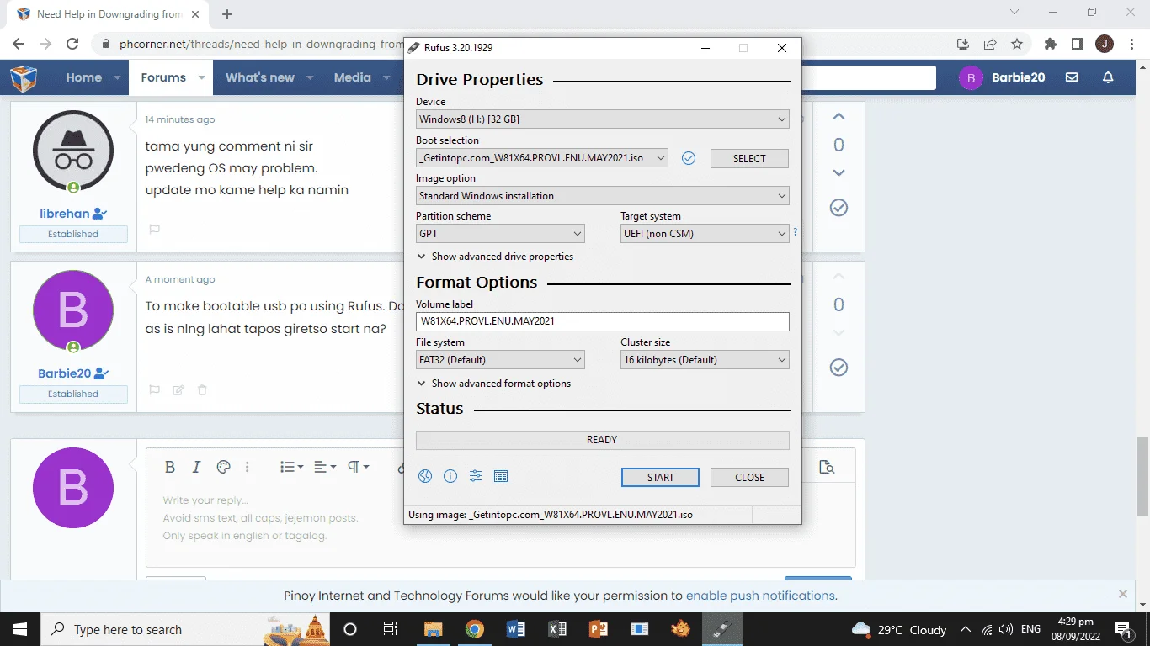Open the paragraph format dropdown in editor
The height and width of the screenshot is (646, 1150).
(359, 467)
